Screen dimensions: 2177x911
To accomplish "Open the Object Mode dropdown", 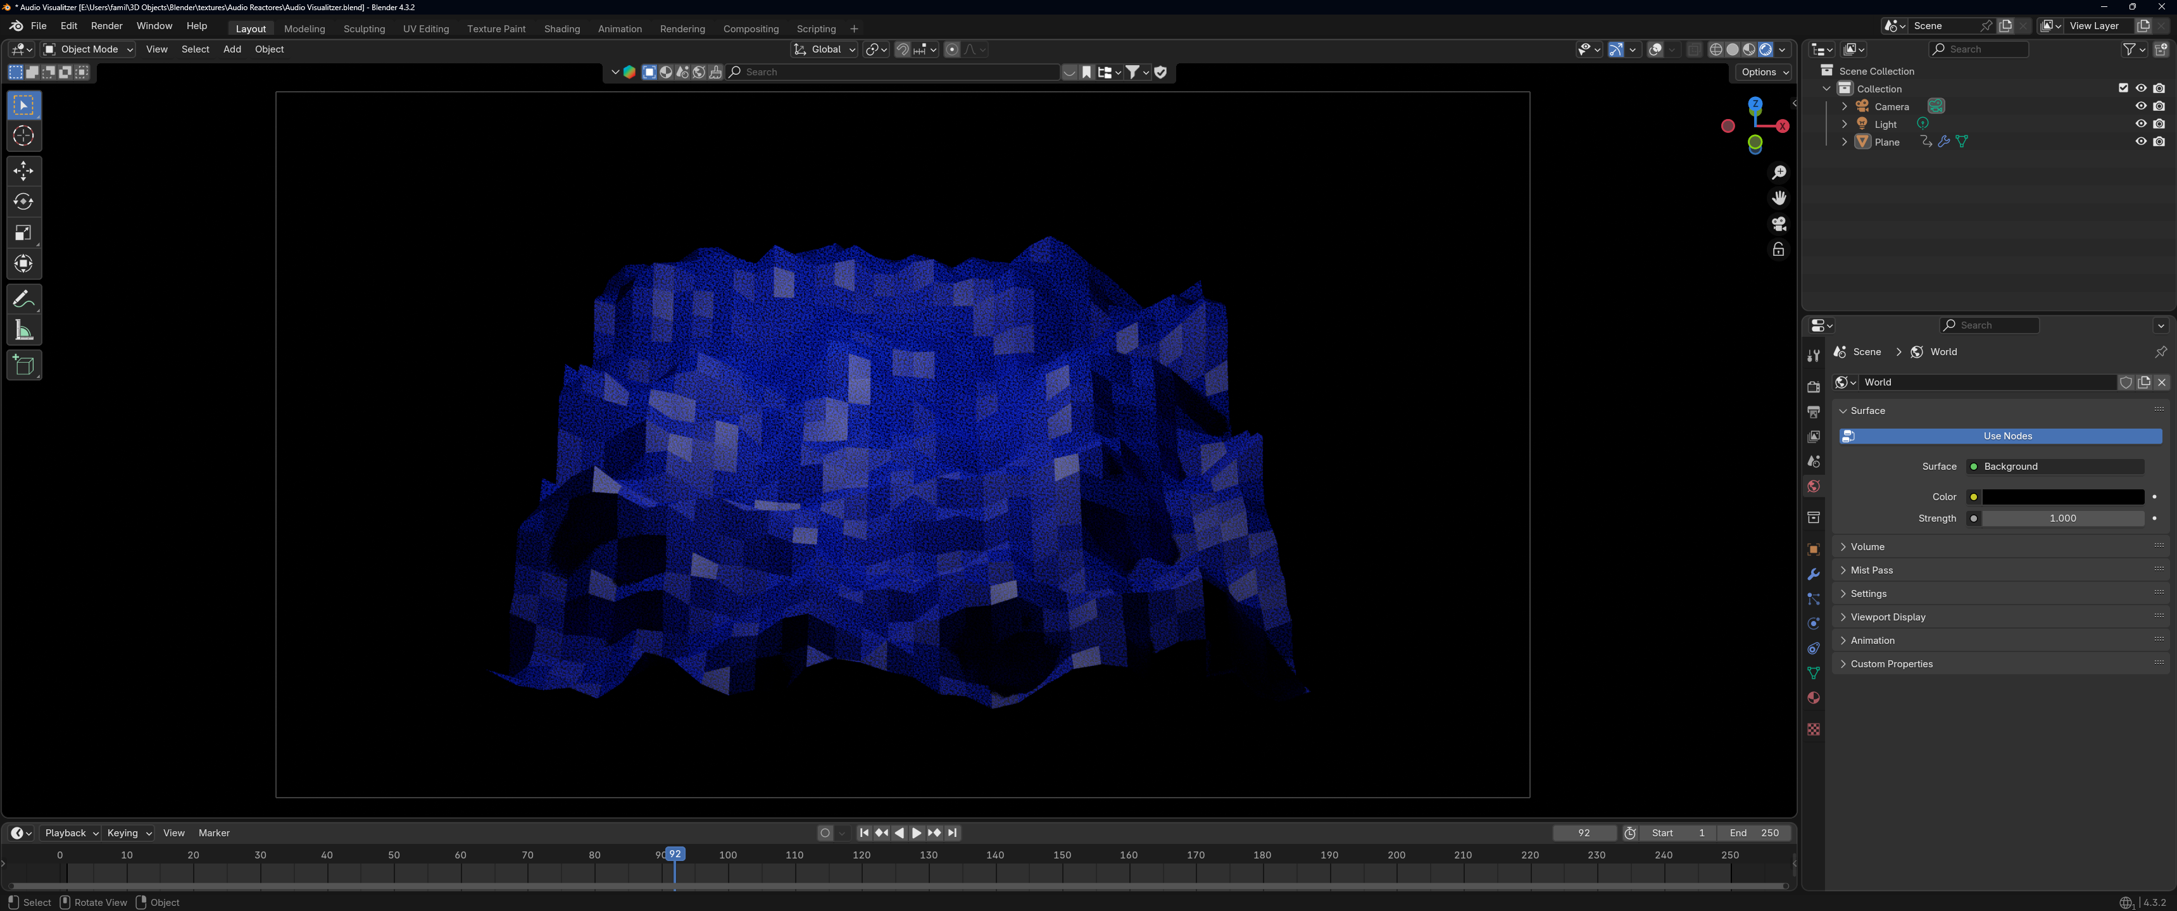I will point(89,50).
